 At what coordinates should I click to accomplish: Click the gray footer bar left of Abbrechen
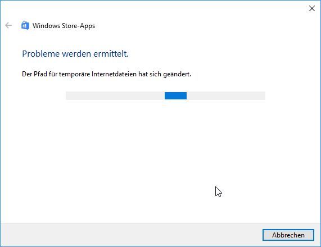pyautogui.click(x=132, y=235)
